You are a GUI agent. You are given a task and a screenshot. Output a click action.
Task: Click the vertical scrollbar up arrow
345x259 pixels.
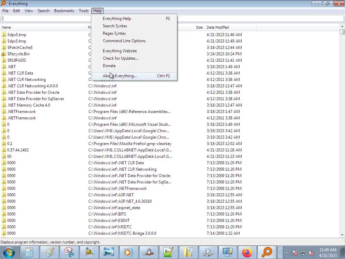(x=342, y=26)
